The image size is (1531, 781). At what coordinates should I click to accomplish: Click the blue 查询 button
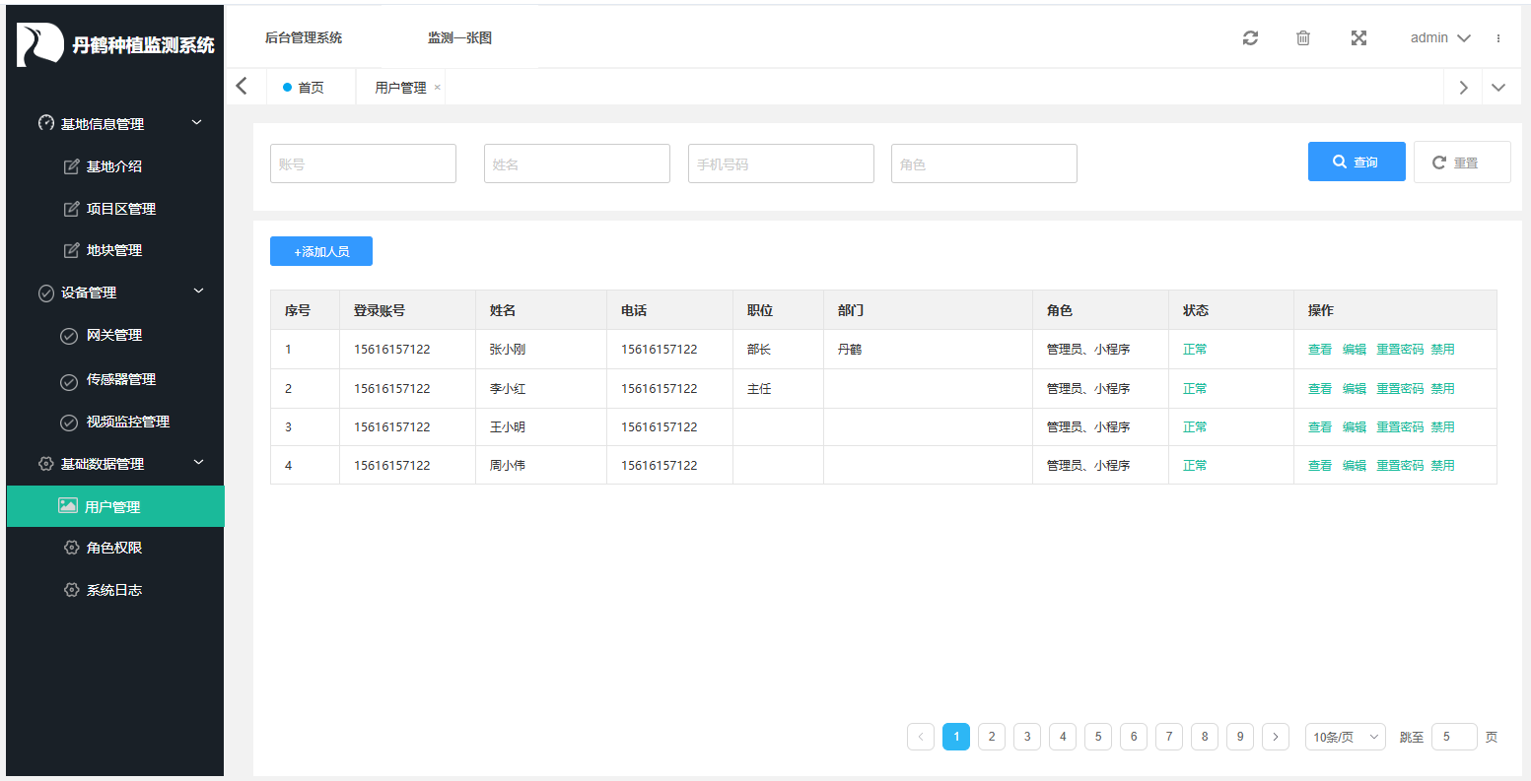coord(1357,162)
